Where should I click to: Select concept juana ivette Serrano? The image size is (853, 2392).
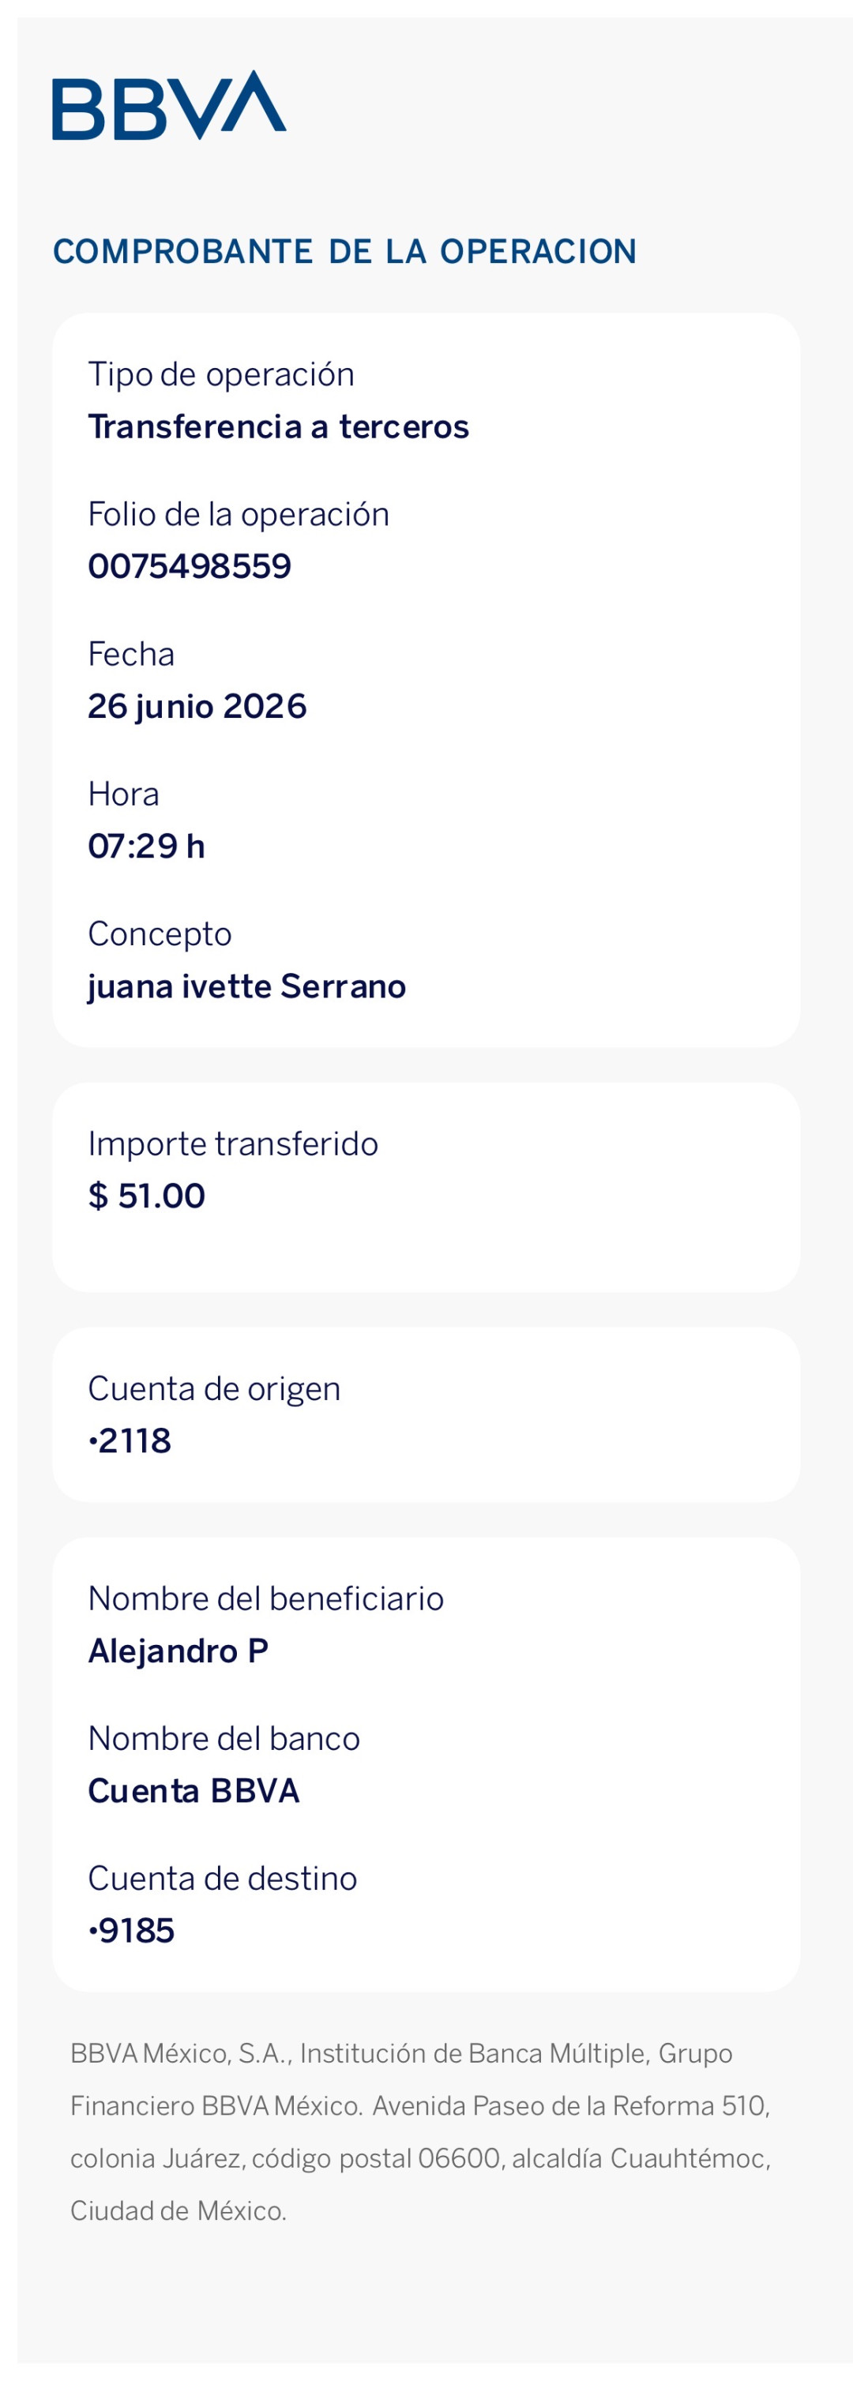coord(247,986)
